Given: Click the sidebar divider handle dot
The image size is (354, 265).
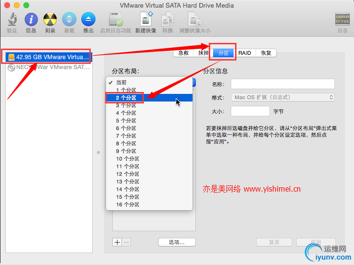Looking at the screenshot, I should click(98, 153).
